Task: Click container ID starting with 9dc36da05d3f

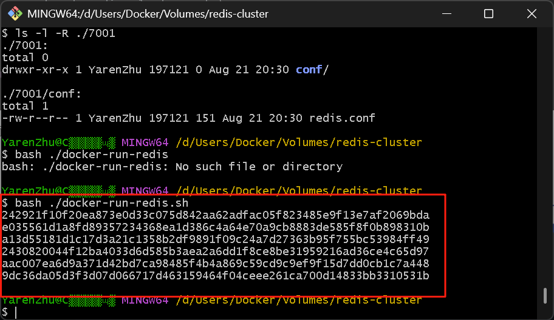Action: click(216, 276)
